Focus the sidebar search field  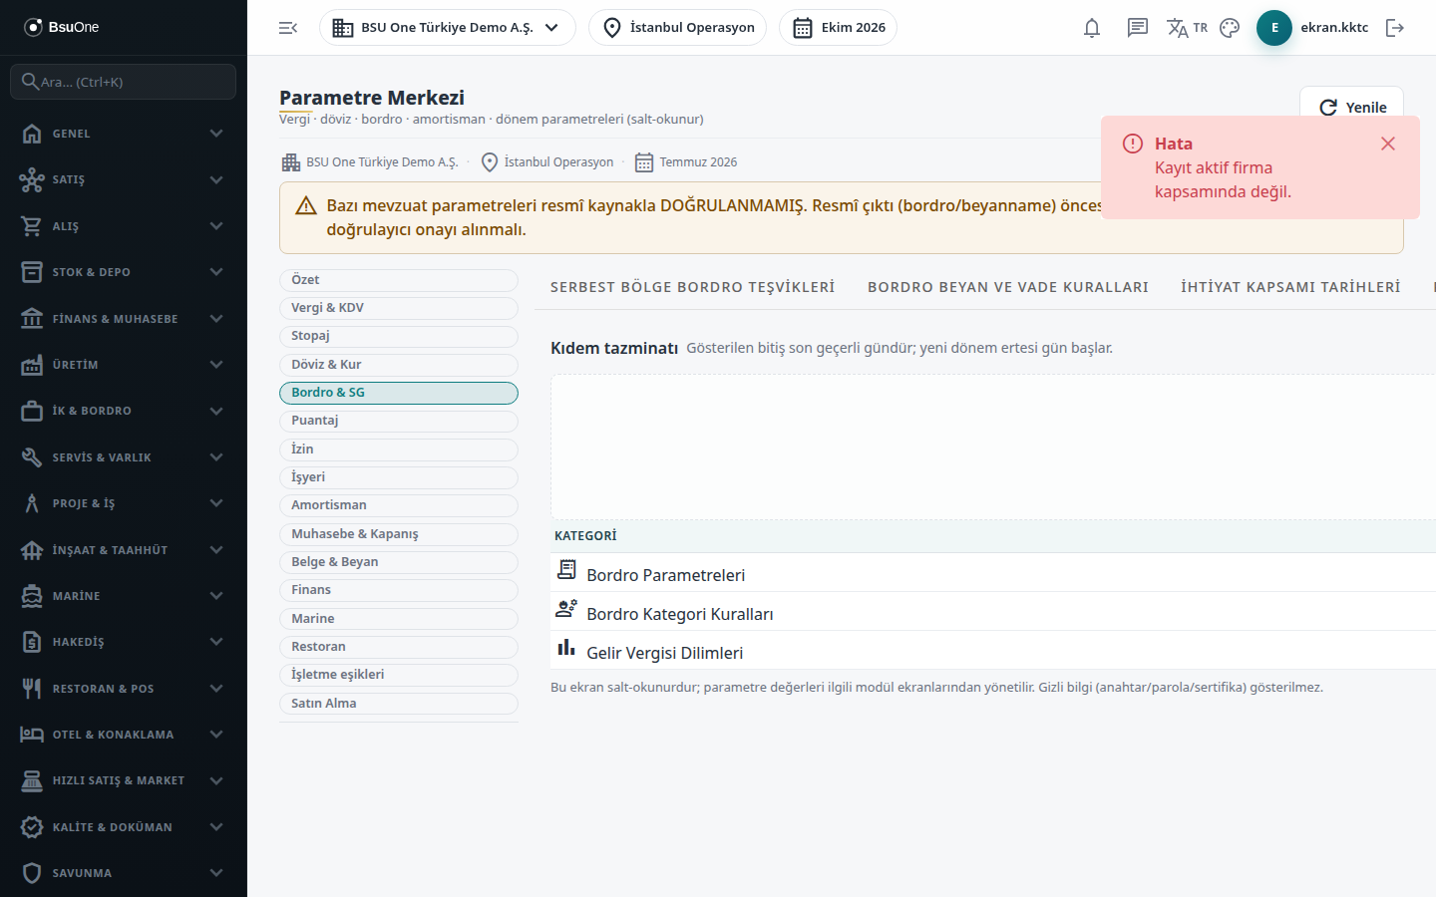(124, 82)
